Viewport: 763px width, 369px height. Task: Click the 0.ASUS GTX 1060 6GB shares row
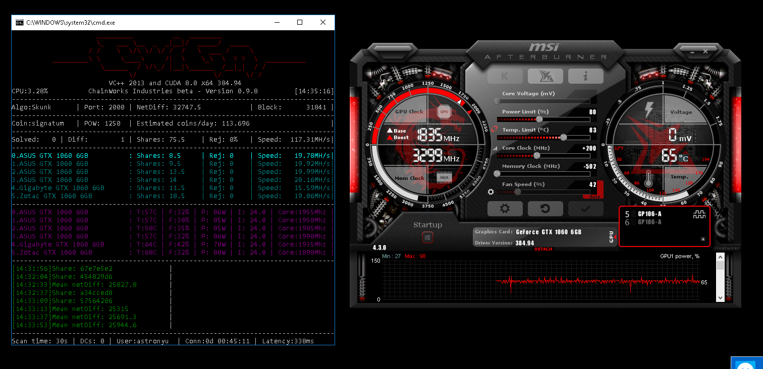click(172, 156)
